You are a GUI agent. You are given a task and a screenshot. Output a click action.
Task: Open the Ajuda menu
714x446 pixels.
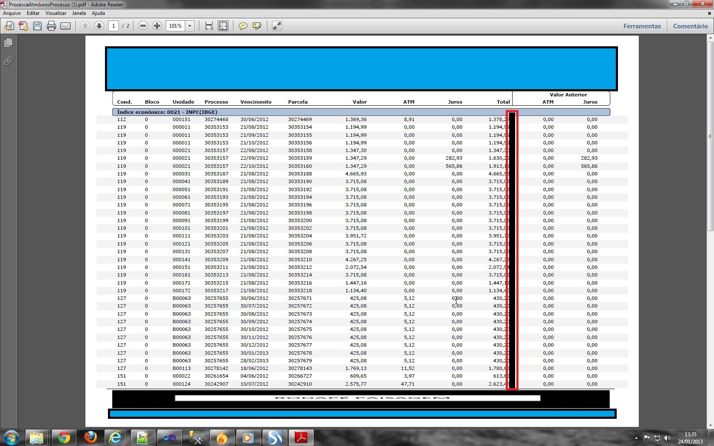coord(98,13)
